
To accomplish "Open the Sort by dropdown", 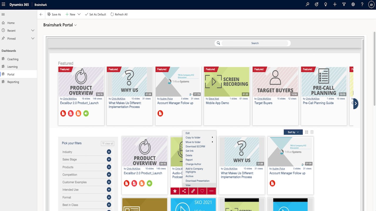I will 293,132.
